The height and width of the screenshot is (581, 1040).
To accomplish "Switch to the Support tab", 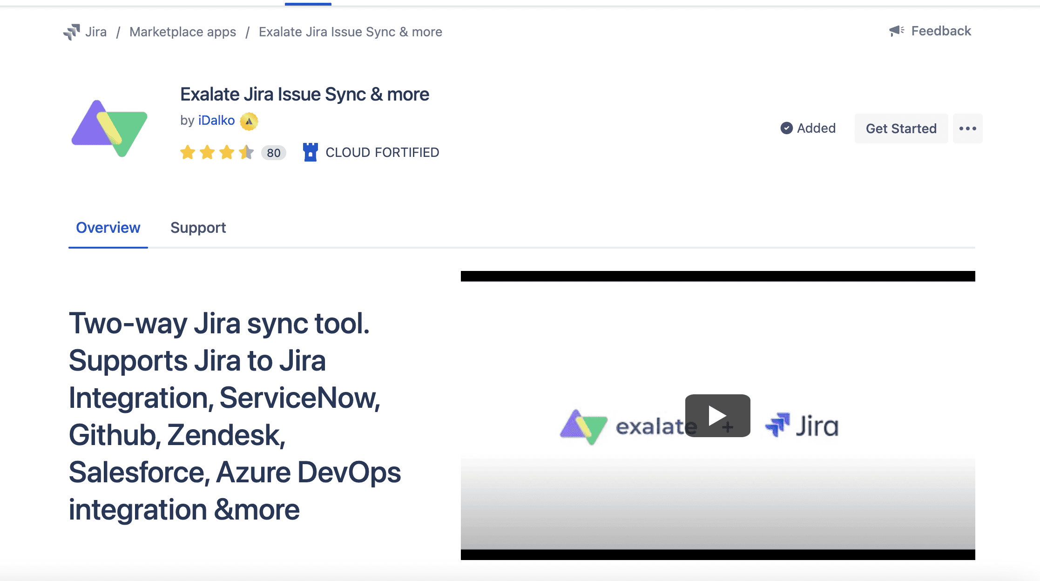I will click(x=199, y=227).
